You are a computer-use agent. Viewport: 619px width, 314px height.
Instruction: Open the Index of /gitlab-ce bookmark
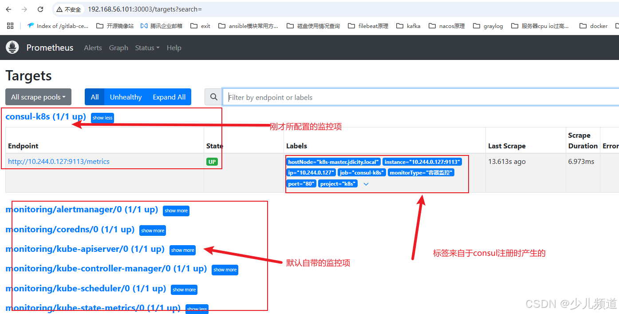58,26
